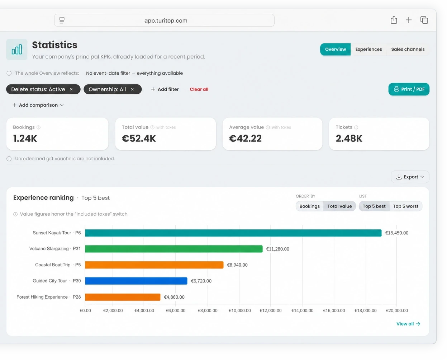Viewport: 447px width, 360px height.
Task: Click the label Coastal Boat Trip · P5
Action: tap(58, 265)
